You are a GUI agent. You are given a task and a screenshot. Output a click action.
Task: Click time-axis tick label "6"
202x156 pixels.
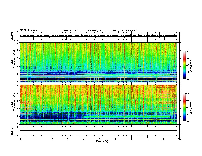116,139
